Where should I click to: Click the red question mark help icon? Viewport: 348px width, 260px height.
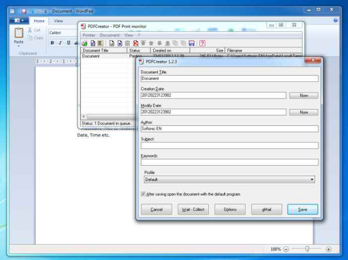[202, 43]
